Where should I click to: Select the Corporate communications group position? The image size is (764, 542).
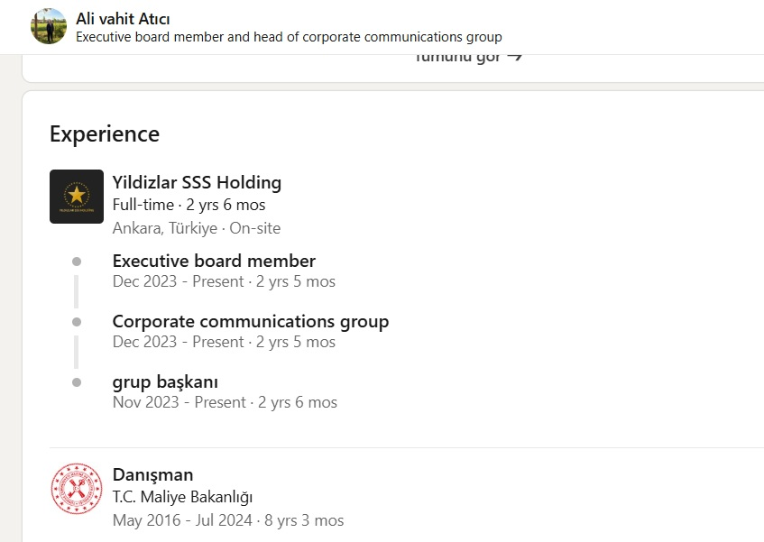[x=251, y=322]
